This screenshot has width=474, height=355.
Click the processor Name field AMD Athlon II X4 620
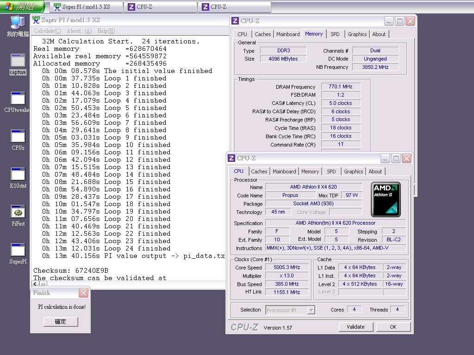click(313, 187)
